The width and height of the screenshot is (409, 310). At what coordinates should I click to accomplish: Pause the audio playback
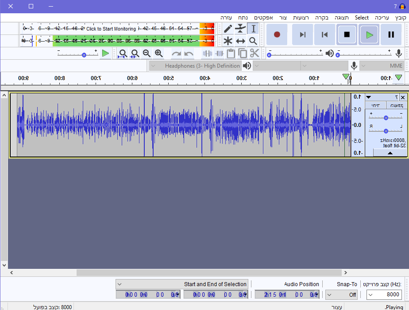[391, 34]
